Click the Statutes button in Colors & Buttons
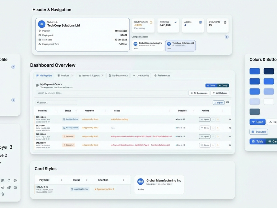Image resolution: width=277 pixels, height=208 pixels. click(259, 132)
